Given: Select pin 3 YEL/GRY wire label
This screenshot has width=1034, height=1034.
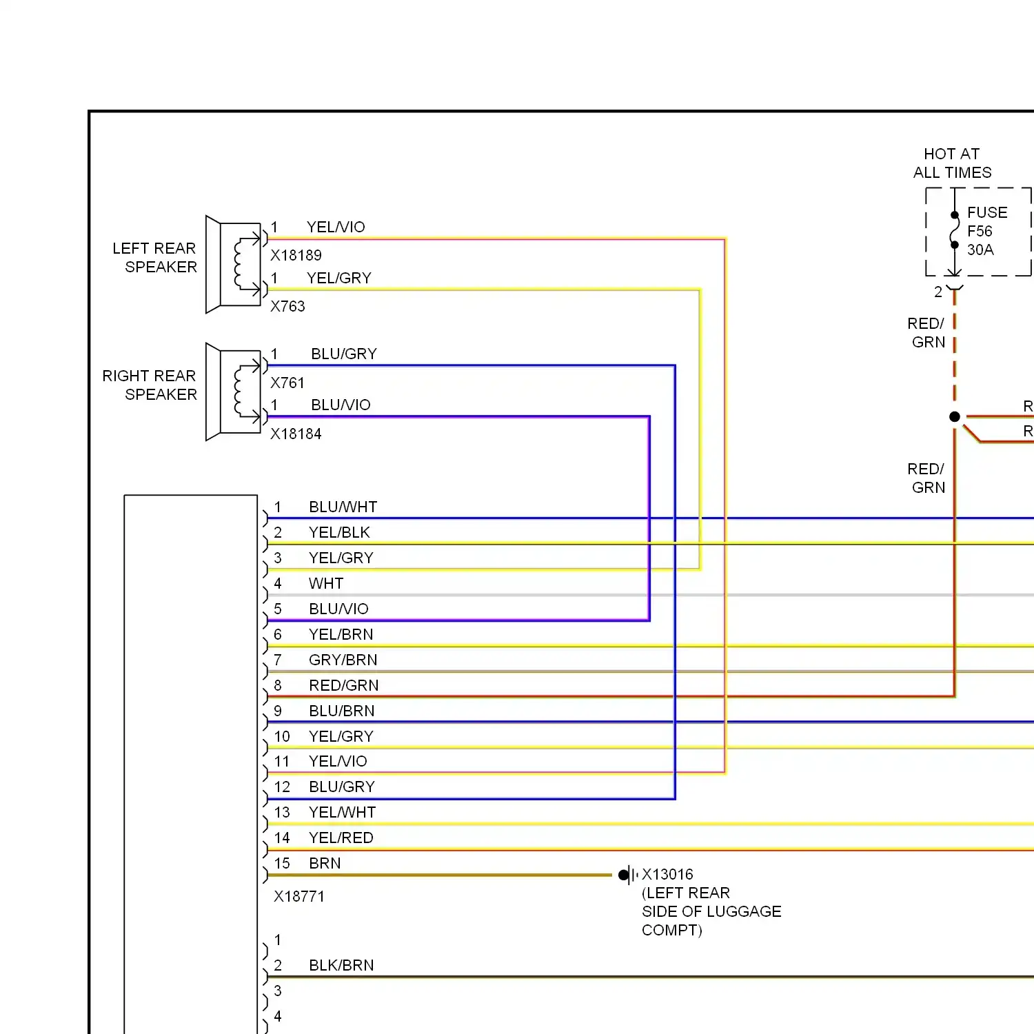Looking at the screenshot, I should coord(341,558).
